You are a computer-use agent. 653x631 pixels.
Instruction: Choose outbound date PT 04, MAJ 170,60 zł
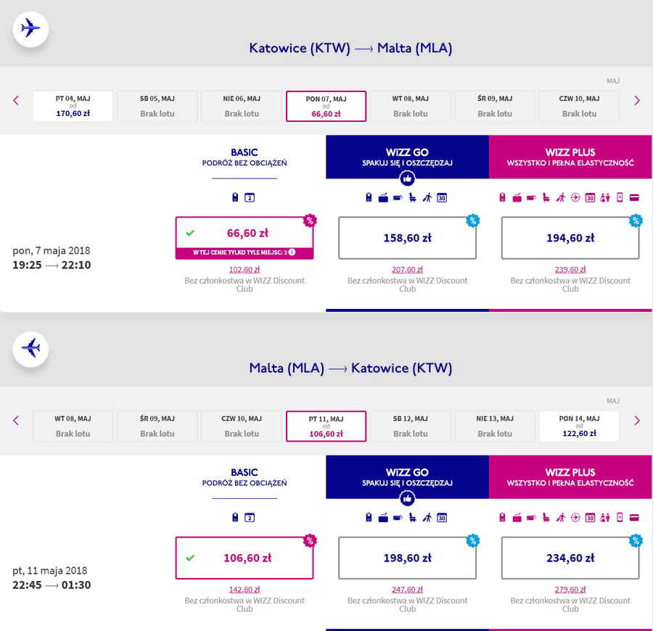tap(73, 106)
